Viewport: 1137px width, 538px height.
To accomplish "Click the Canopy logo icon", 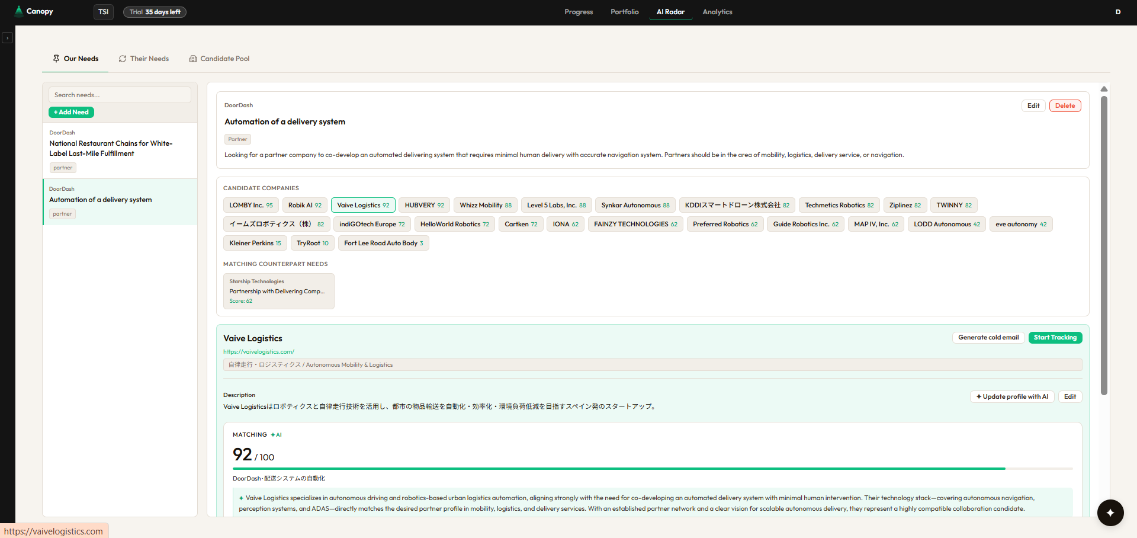I will tap(19, 11).
